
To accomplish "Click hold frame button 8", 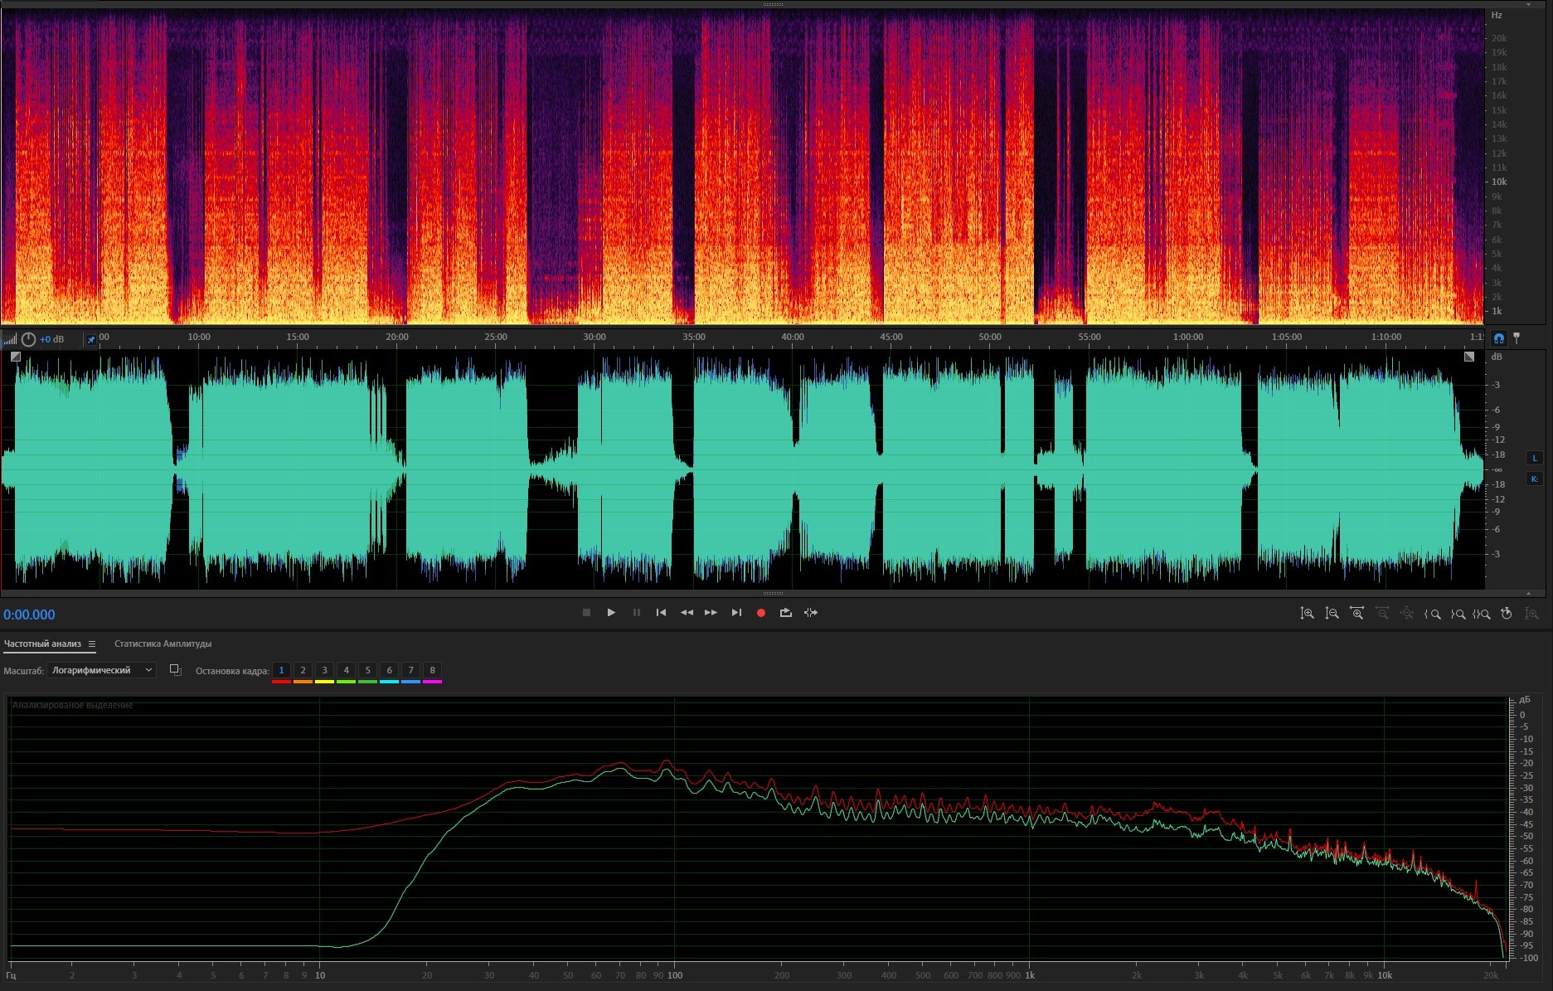I will [432, 670].
